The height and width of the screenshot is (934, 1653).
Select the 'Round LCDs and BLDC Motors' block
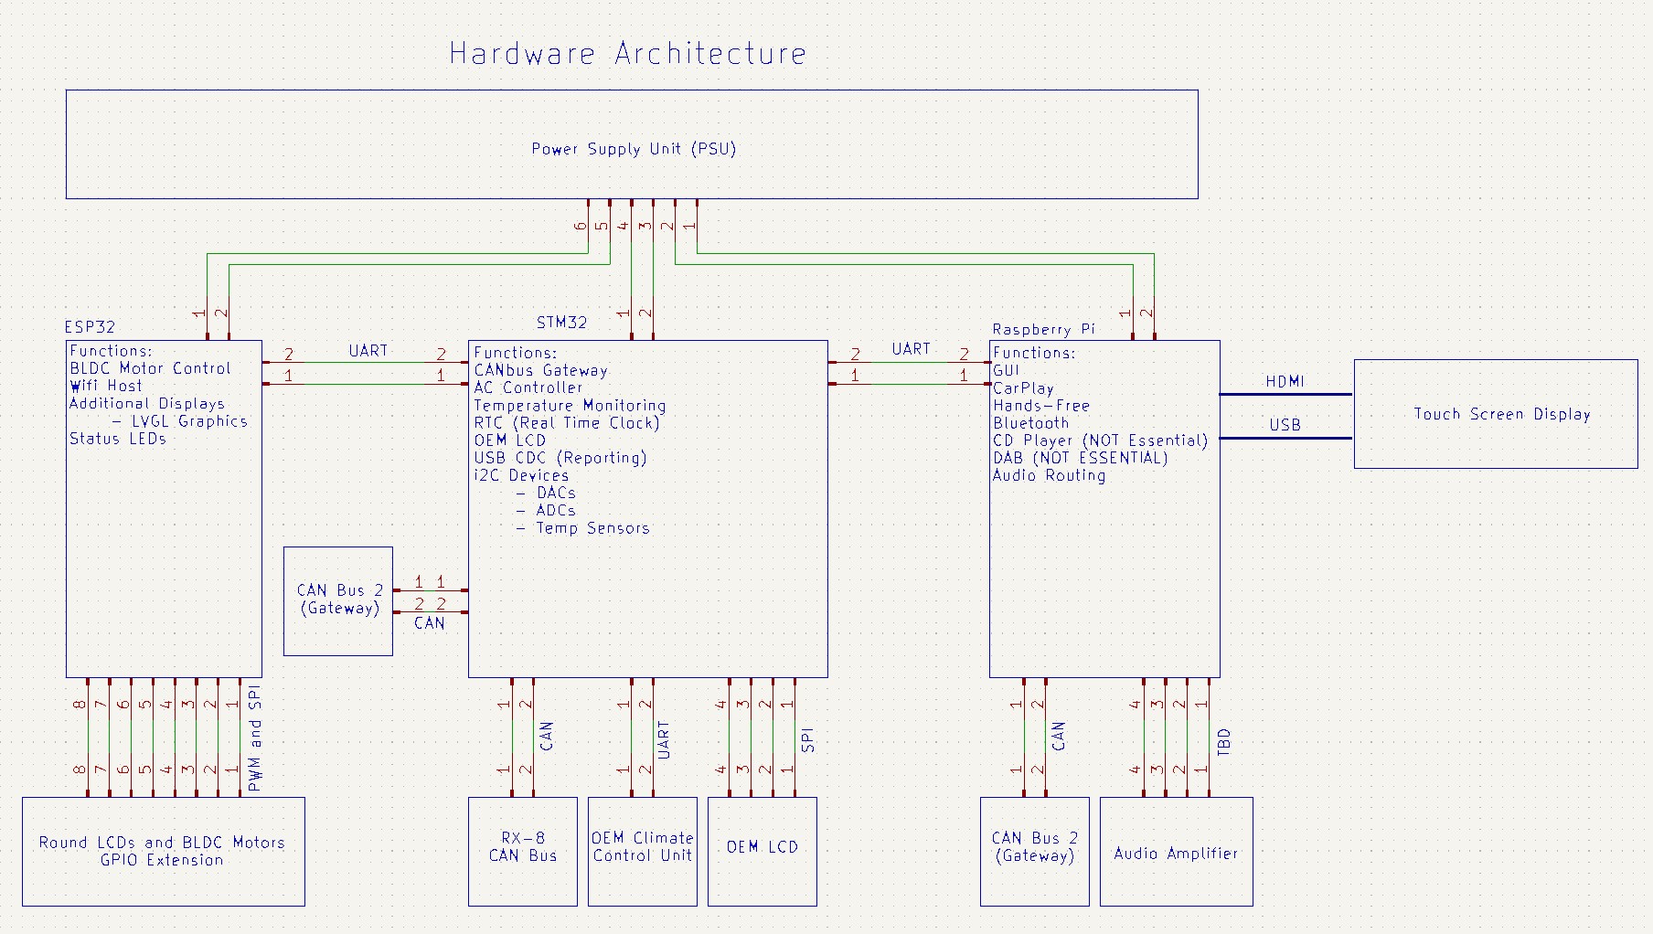click(x=164, y=852)
